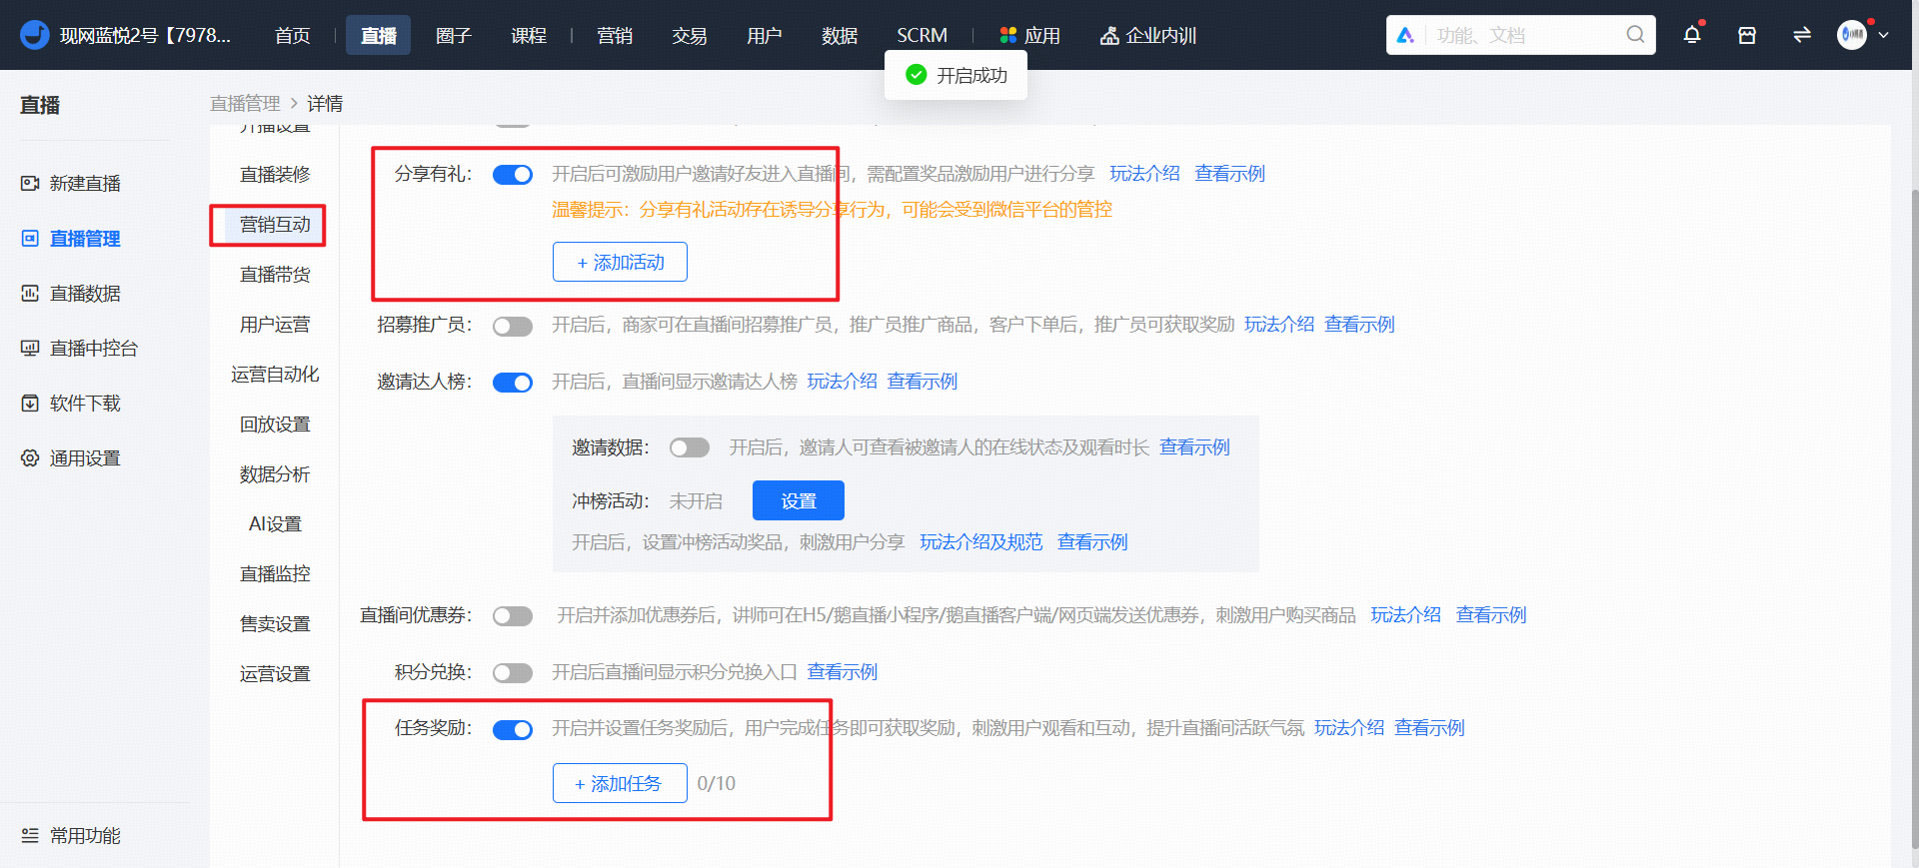
Task: Open 通用设置 gear item in sidebar
Action: point(71,457)
